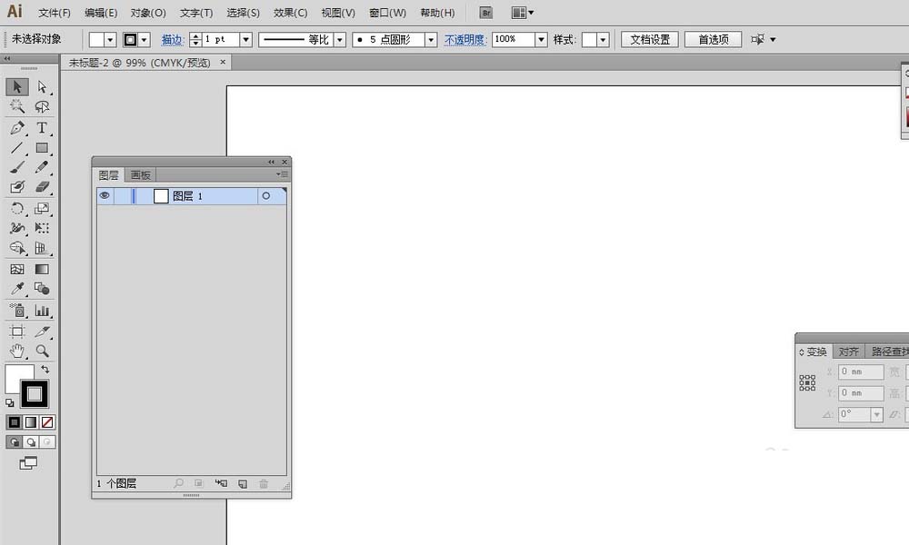Select the Hand tool
Image resolution: width=909 pixels, height=545 pixels.
16,351
